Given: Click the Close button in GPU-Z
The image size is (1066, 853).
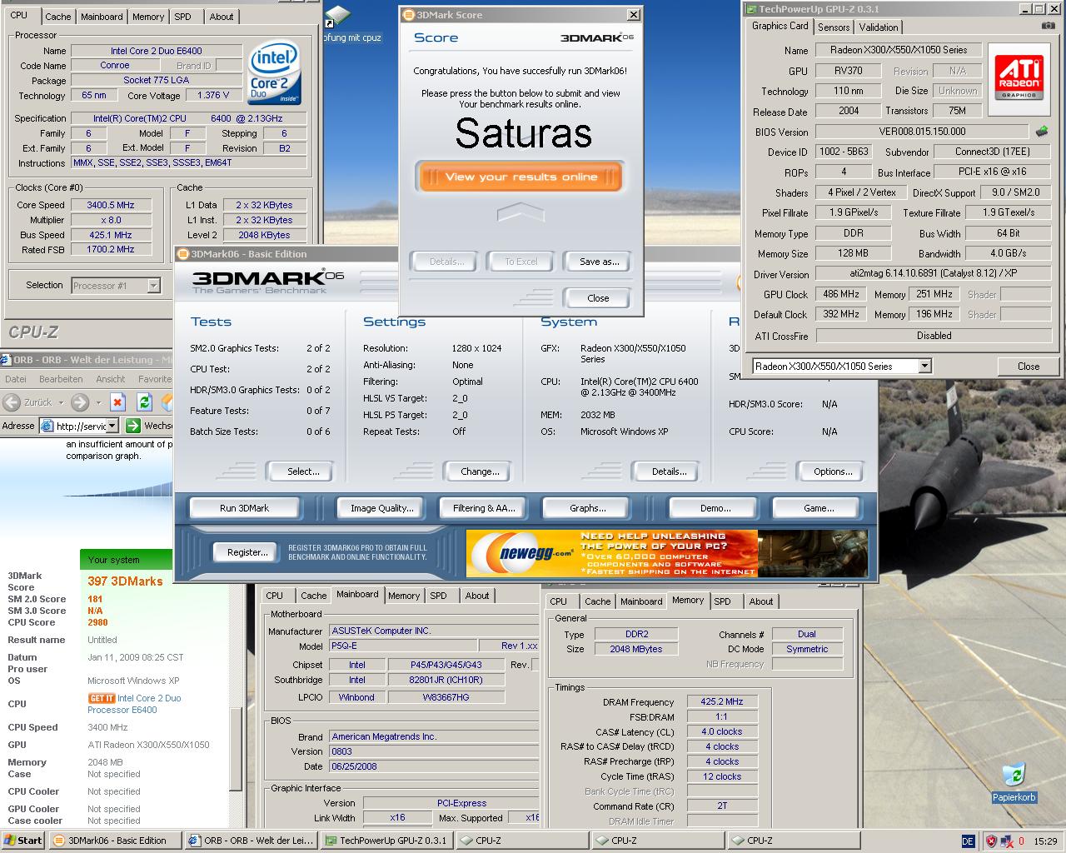Looking at the screenshot, I should pos(1029,367).
